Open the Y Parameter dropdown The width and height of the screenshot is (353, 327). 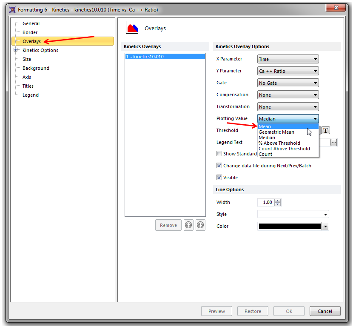pyautogui.click(x=288, y=71)
